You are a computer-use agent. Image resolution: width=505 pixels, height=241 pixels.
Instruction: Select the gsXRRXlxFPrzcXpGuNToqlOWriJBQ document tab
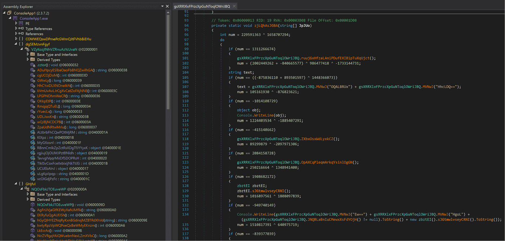[202, 6]
